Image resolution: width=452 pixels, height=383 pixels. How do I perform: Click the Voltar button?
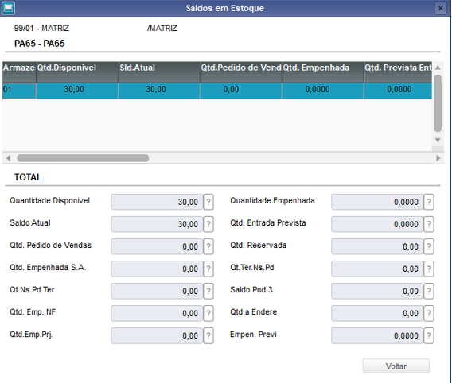(x=396, y=366)
